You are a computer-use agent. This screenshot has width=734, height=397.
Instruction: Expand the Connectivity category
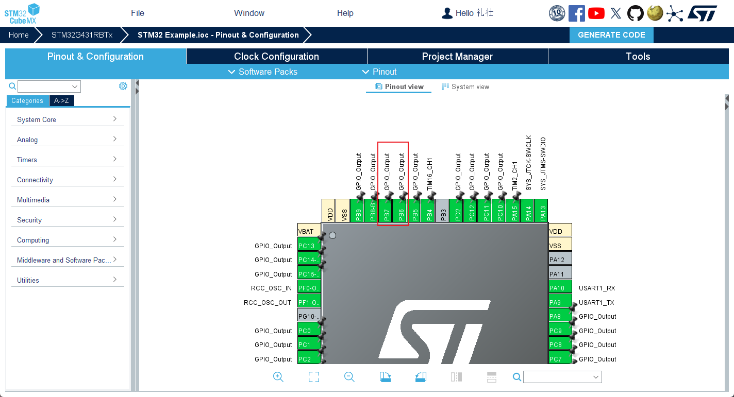click(x=67, y=180)
